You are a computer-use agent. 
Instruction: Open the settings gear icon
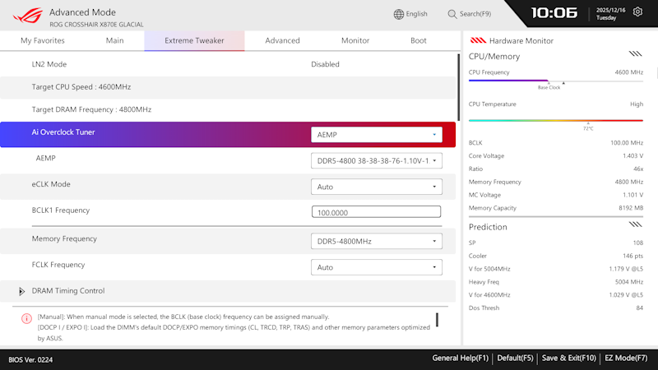pos(637,12)
